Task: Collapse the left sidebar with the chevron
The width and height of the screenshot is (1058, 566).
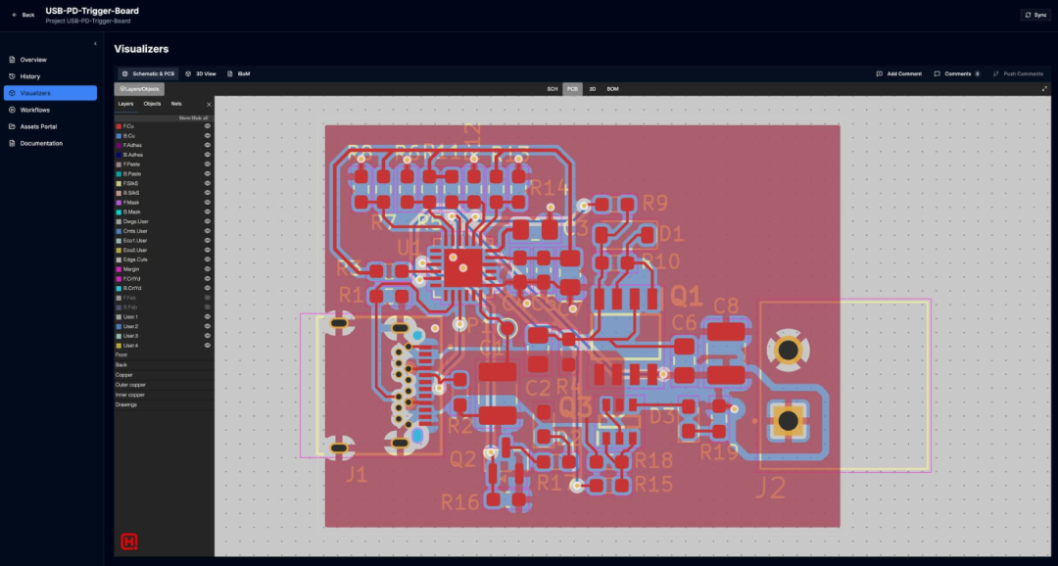Action: (x=95, y=44)
